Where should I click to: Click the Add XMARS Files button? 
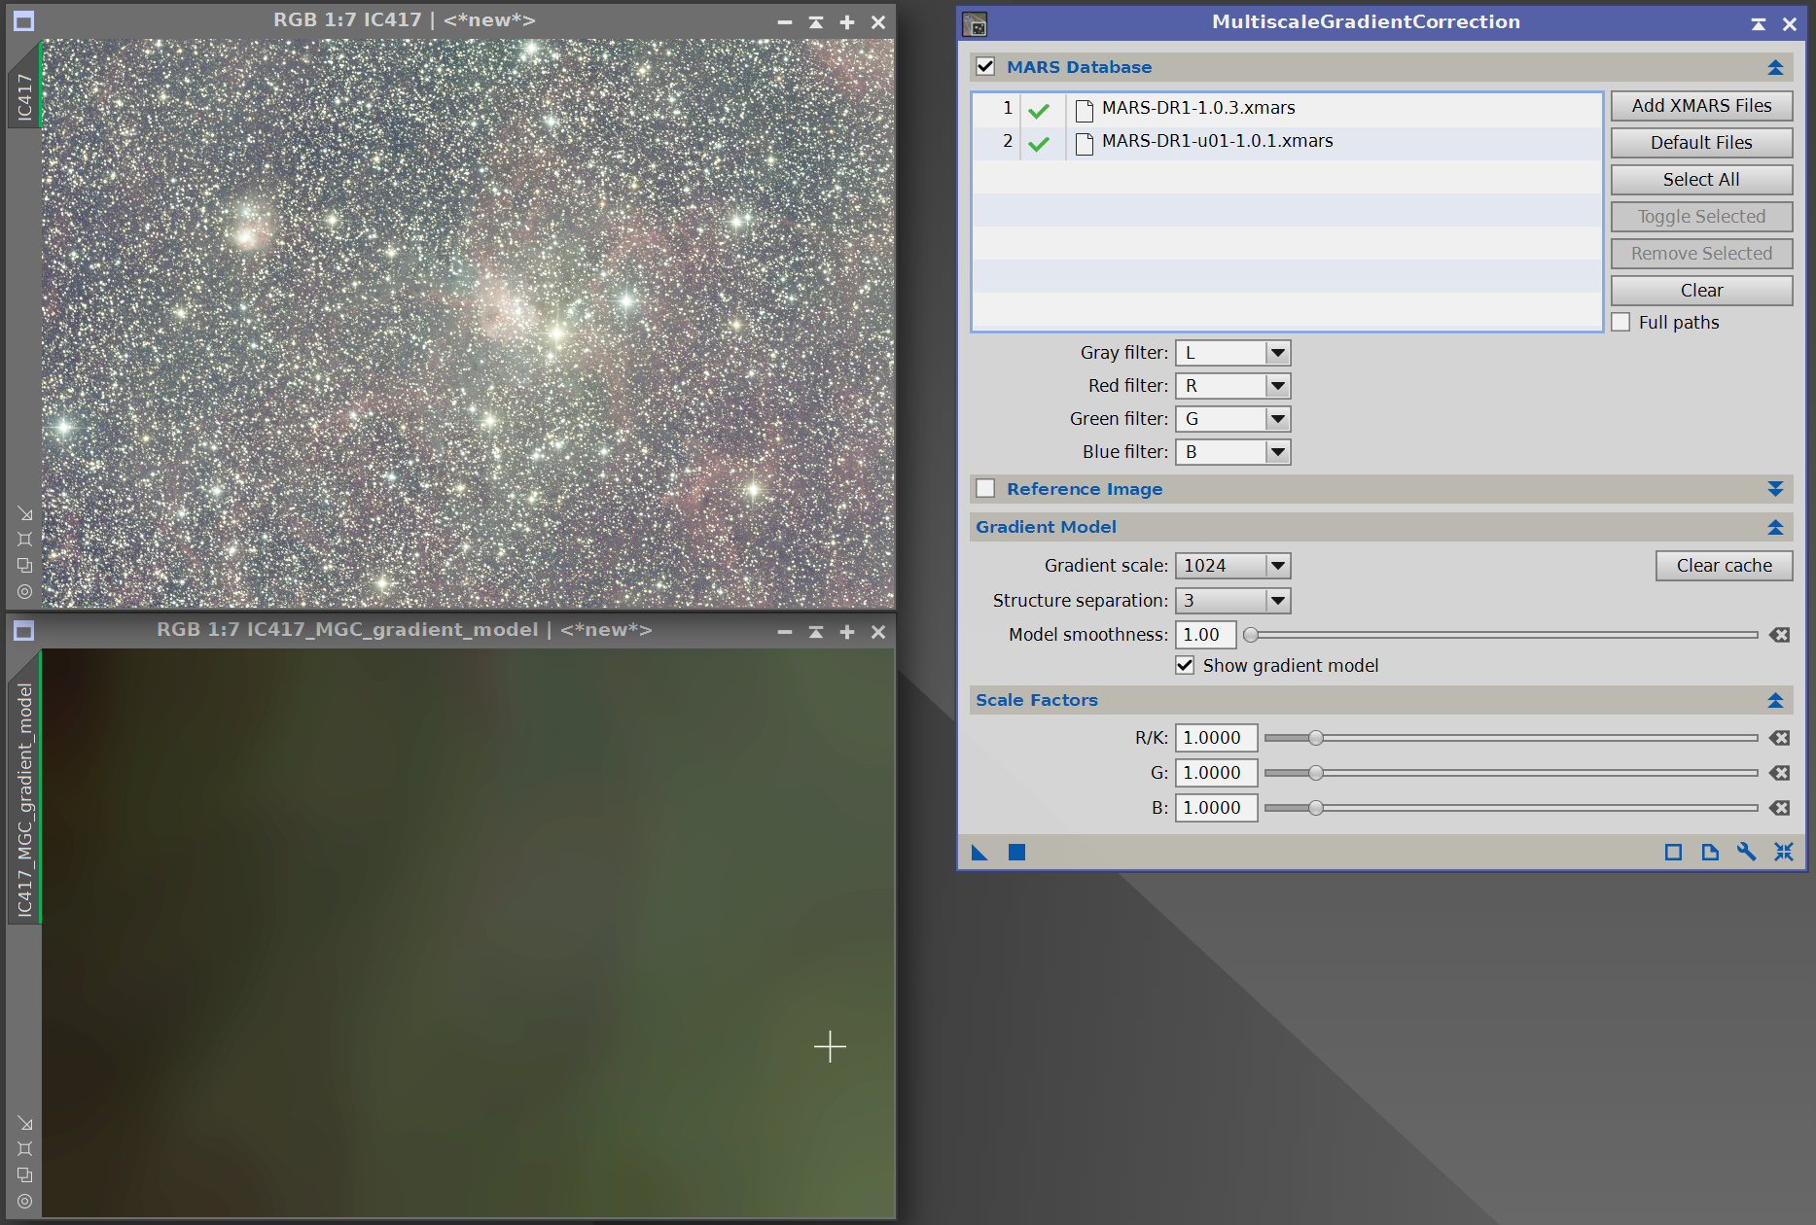tap(1701, 106)
